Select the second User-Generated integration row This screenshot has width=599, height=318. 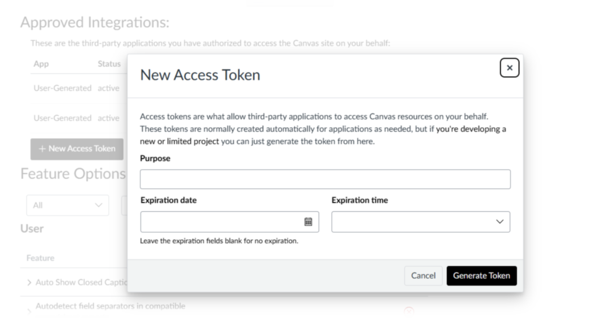pos(63,118)
